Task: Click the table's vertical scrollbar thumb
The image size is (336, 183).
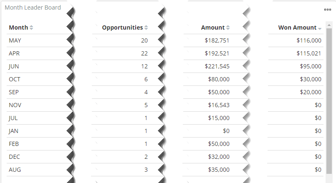Action: [329, 100]
